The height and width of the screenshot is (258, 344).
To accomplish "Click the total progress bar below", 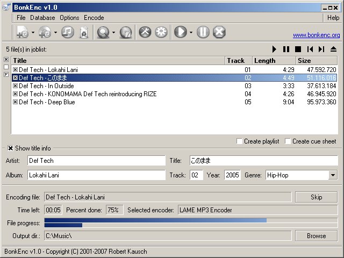I will pyautogui.click(x=191, y=225).
